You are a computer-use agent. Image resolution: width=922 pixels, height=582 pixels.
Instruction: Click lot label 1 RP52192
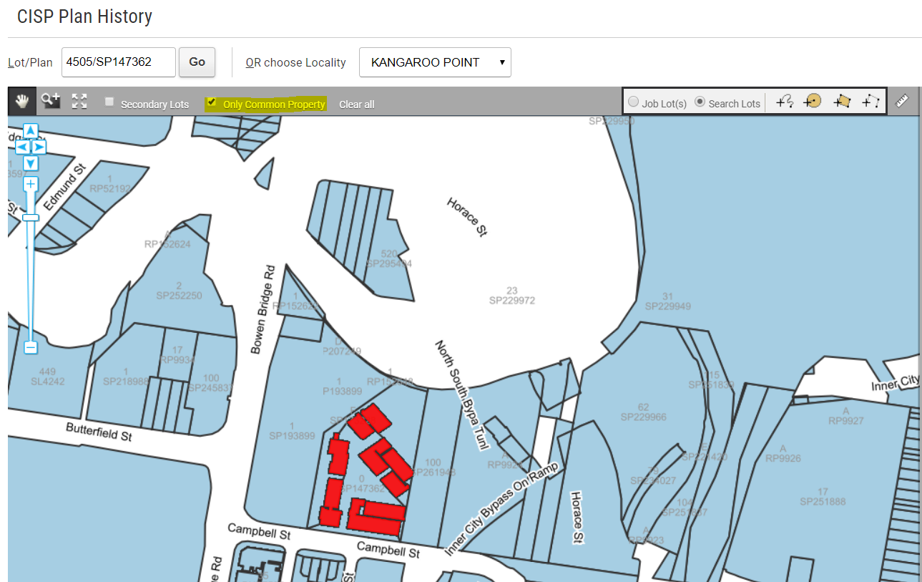click(110, 184)
